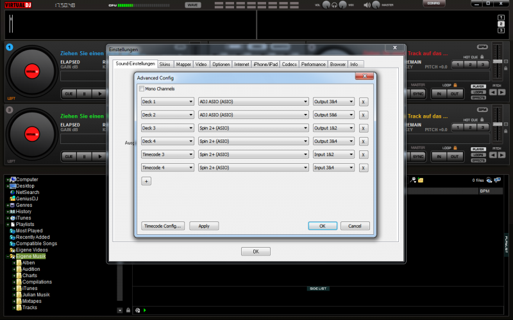Switch to the Mapper tab
Image resolution: width=513 pixels, height=320 pixels.
click(183, 65)
